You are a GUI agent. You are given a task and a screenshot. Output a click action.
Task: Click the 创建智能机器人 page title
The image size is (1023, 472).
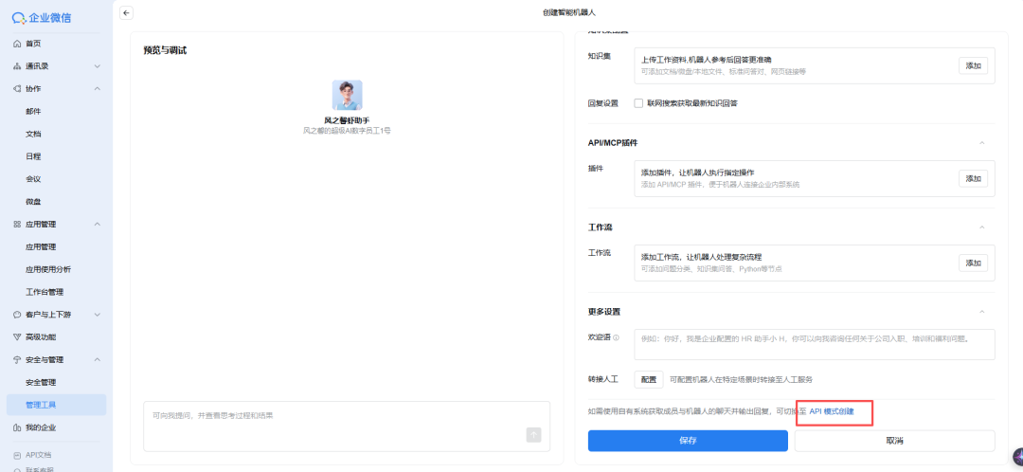[569, 12]
